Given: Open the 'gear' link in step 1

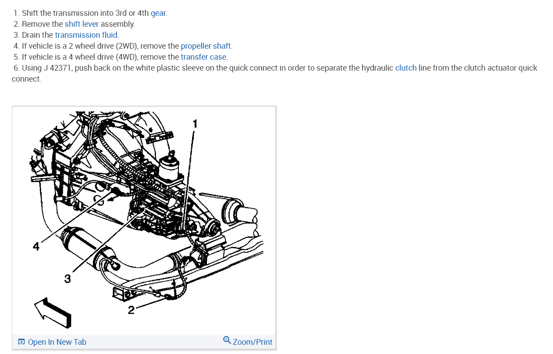Looking at the screenshot, I should [158, 13].
